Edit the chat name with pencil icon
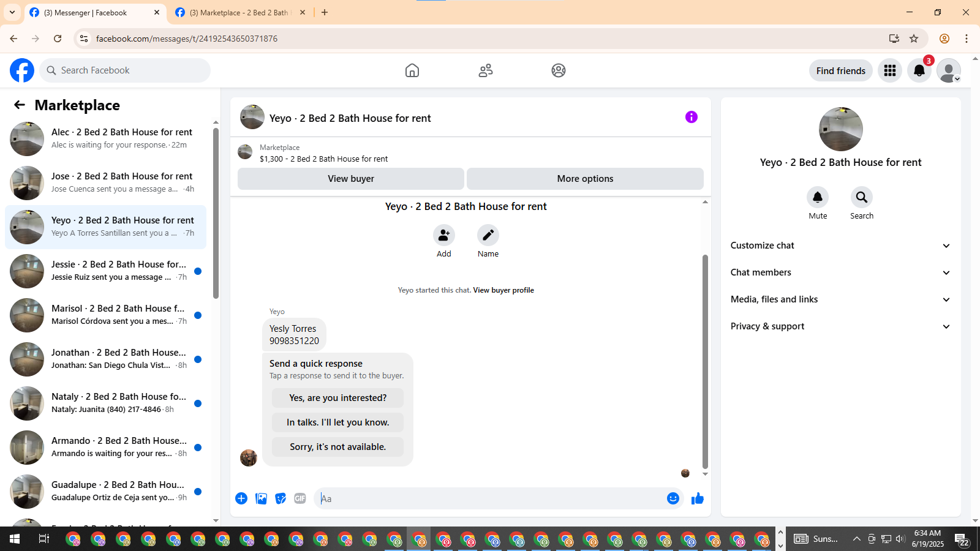Image resolution: width=980 pixels, height=551 pixels. 488,235
